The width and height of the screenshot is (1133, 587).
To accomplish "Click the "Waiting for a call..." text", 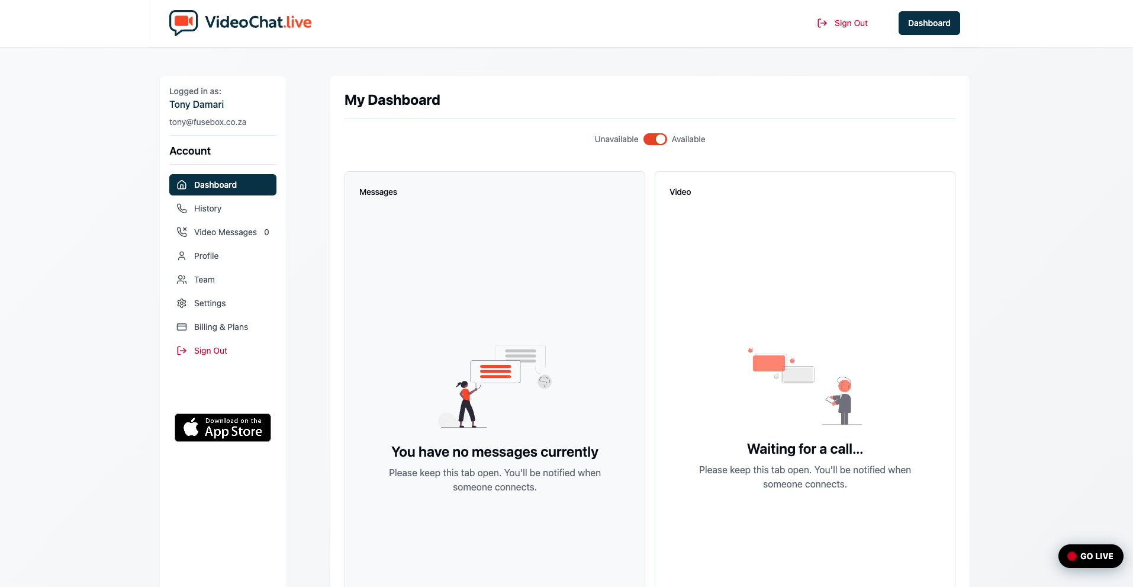I will tap(805, 449).
